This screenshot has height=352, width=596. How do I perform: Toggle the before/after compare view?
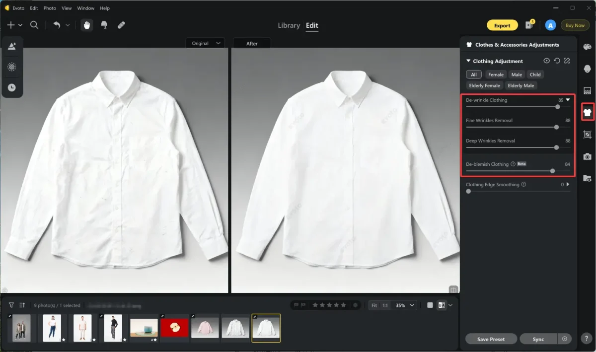tap(441, 305)
